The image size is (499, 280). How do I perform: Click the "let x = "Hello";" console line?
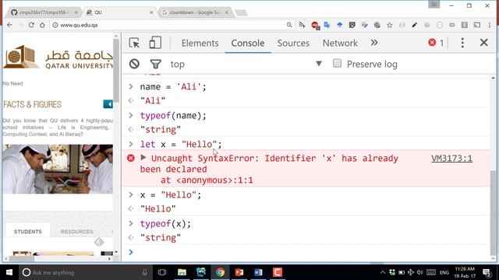pos(181,144)
